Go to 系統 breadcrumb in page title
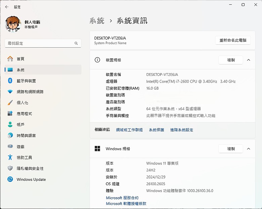The image size is (262, 209). 97,21
